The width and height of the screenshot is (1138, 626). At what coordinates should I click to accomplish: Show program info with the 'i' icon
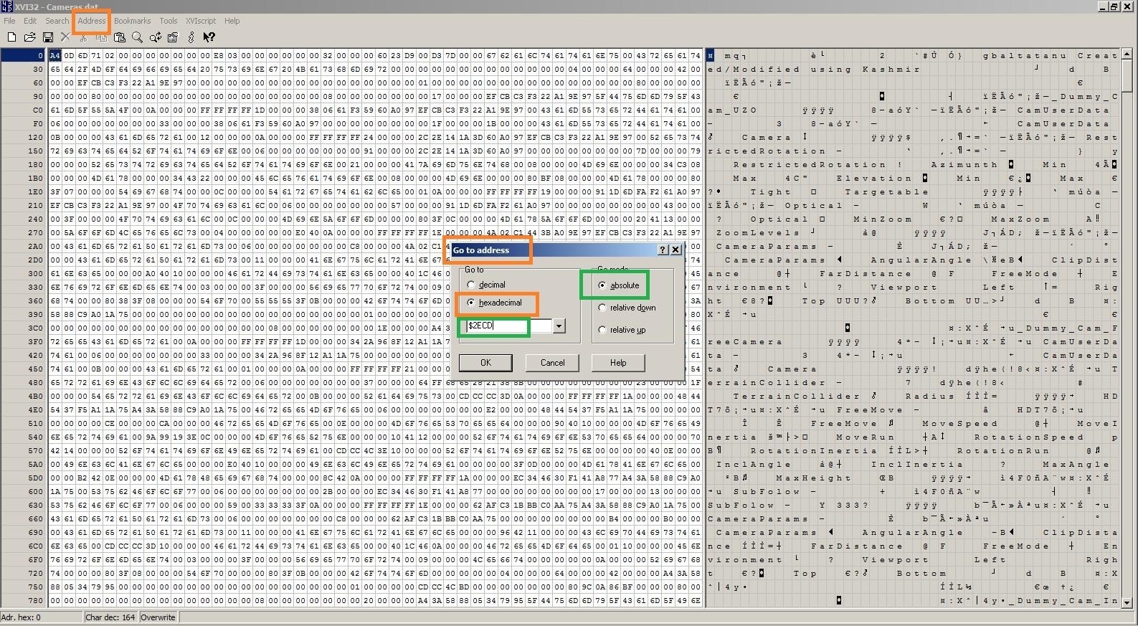(x=191, y=37)
